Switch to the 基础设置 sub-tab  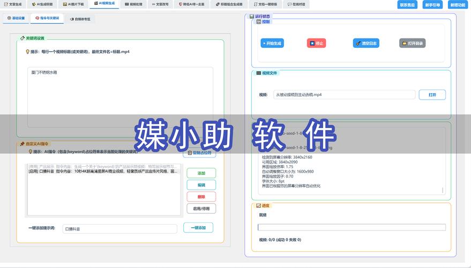tap(16, 18)
